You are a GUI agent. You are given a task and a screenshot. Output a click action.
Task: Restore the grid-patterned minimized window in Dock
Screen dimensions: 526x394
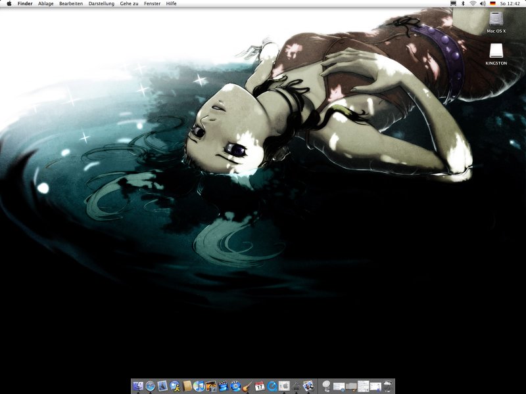[364, 386]
